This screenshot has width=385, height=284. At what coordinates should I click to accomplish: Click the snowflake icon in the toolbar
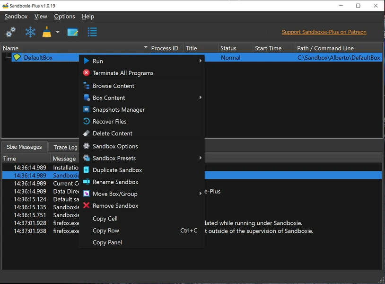[x=30, y=32]
